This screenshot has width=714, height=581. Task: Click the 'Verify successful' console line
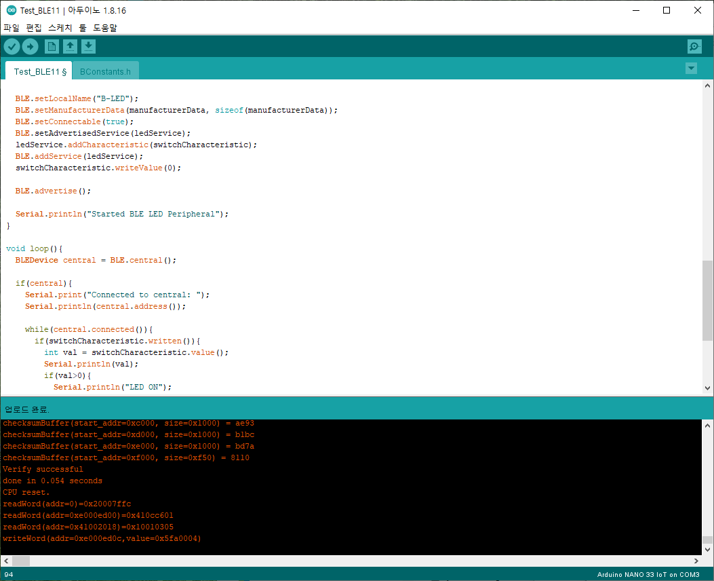pyautogui.click(x=43, y=470)
